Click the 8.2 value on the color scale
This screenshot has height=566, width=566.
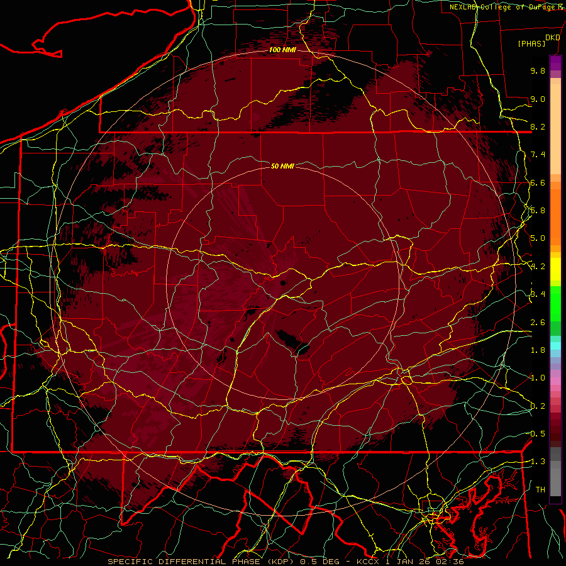(538, 126)
